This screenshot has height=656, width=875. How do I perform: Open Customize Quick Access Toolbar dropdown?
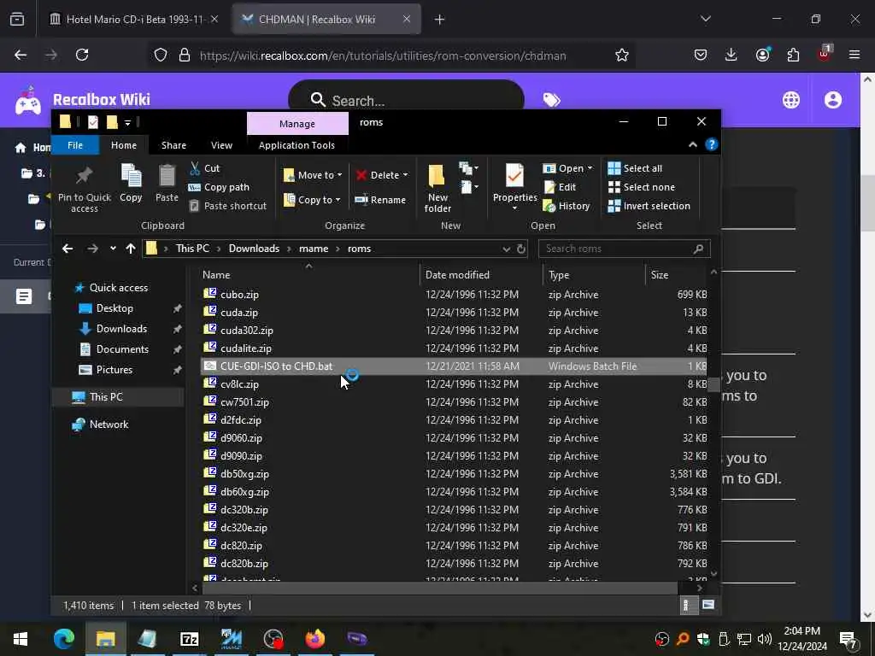pos(128,122)
